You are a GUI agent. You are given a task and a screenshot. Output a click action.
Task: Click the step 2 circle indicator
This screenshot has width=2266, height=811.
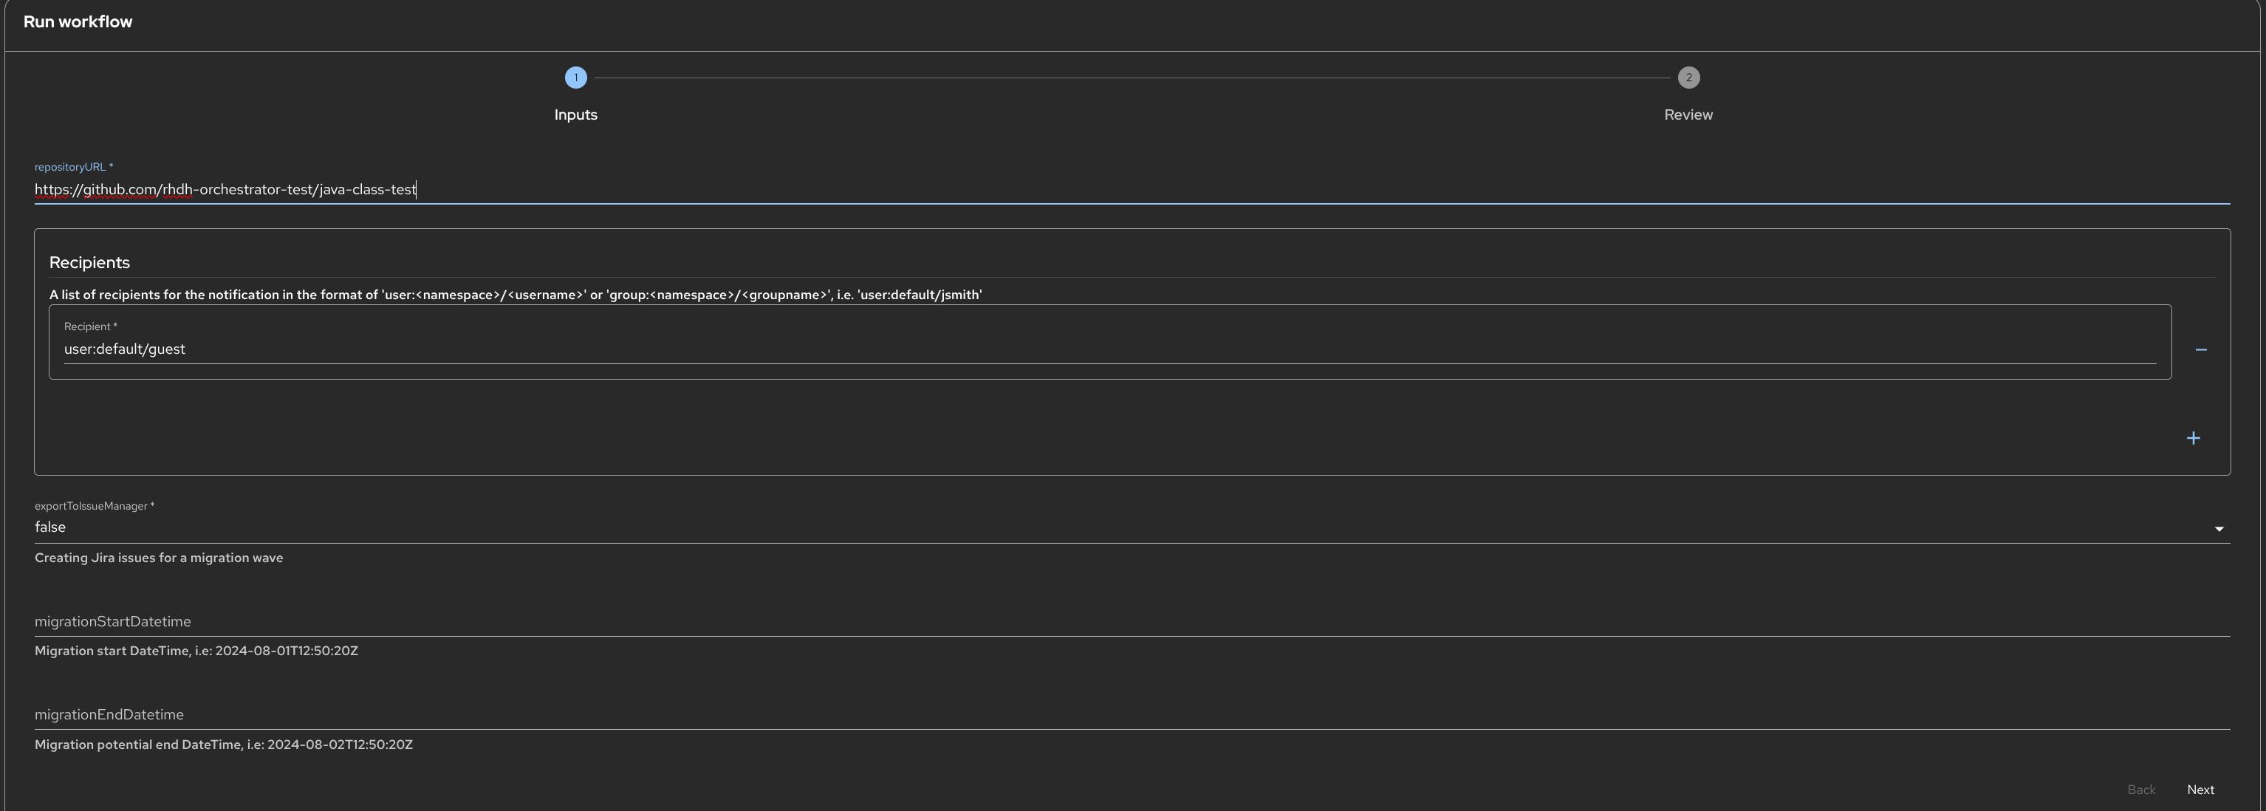click(1687, 78)
